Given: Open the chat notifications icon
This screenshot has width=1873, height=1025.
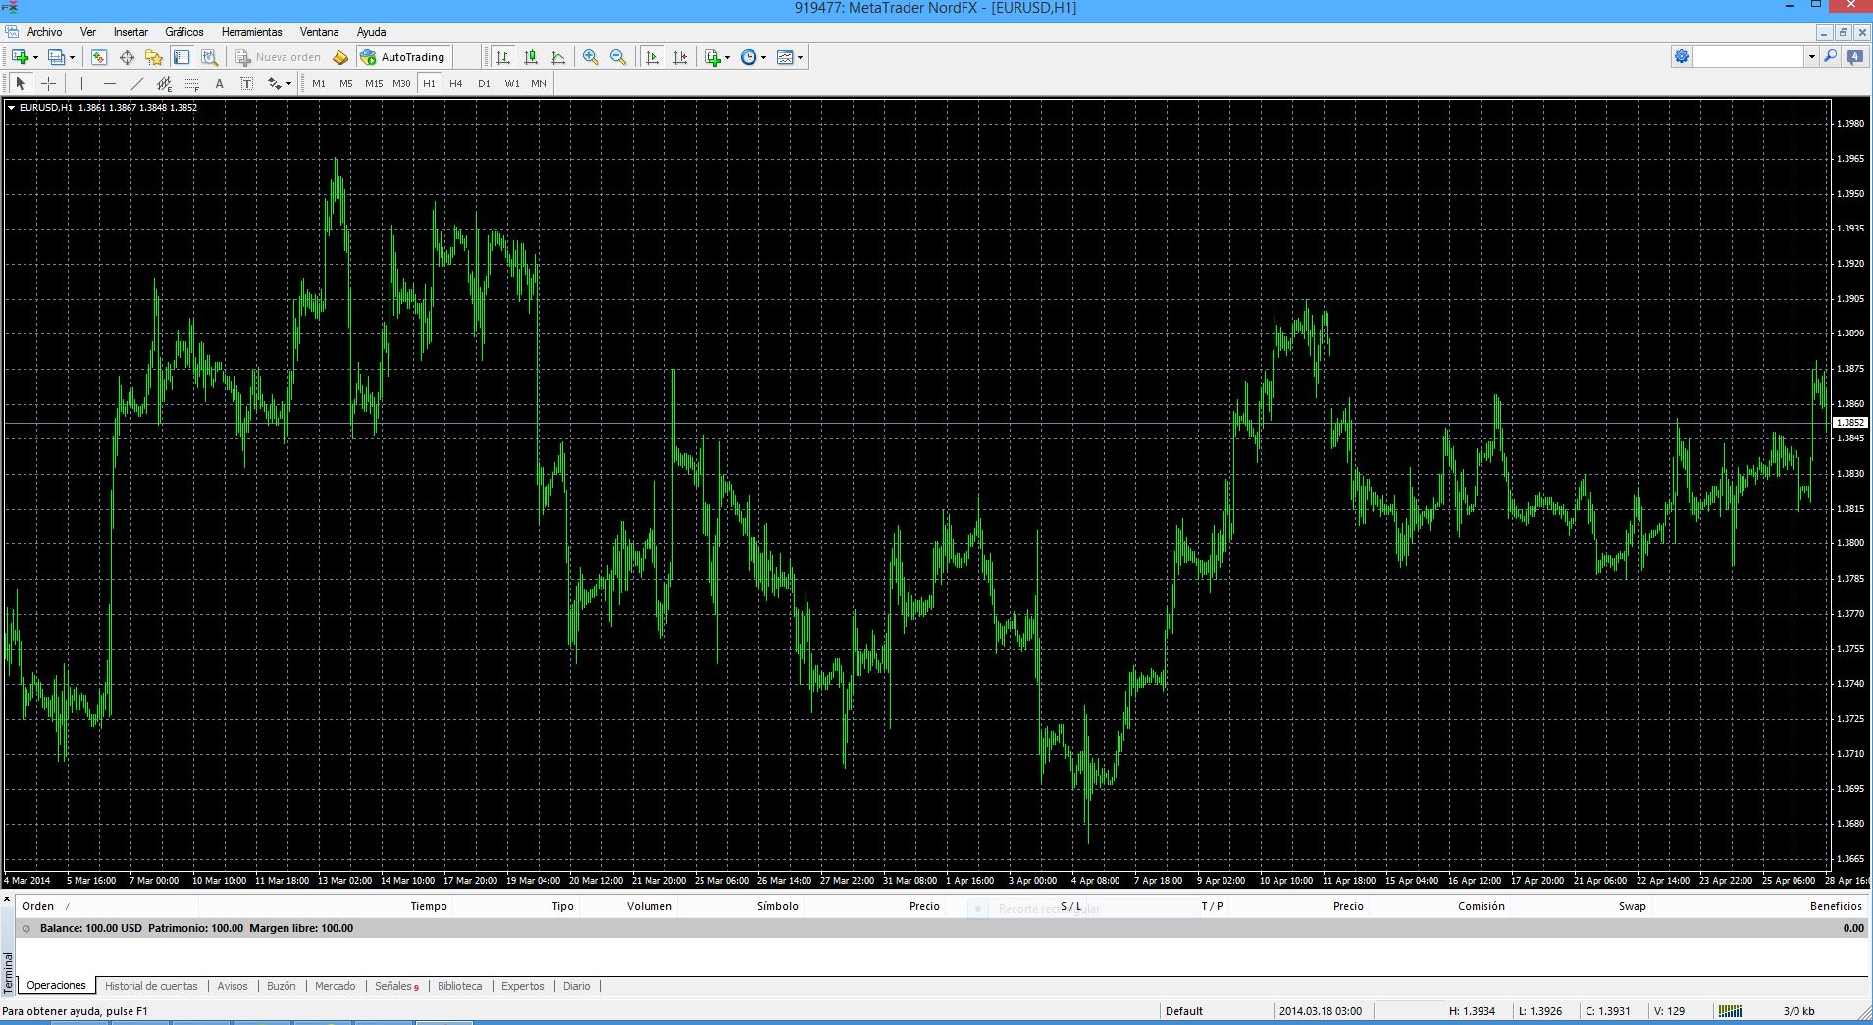Looking at the screenshot, I should tap(1855, 57).
